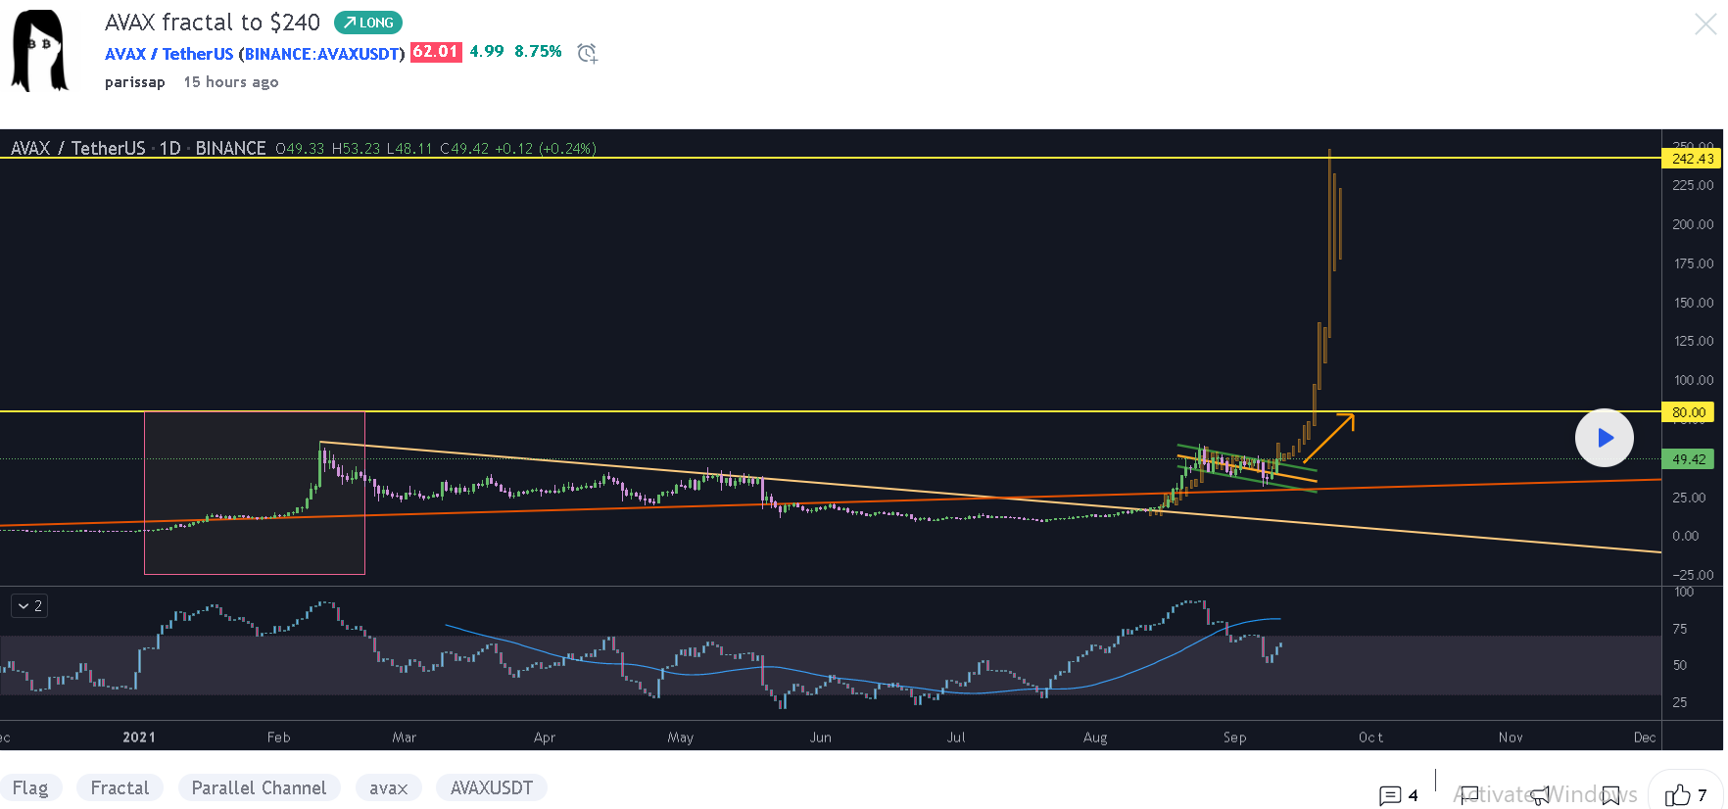1728x809 pixels.
Task: Open the BINANCE:AVAXUSDT ticker link
Action: click(321, 54)
